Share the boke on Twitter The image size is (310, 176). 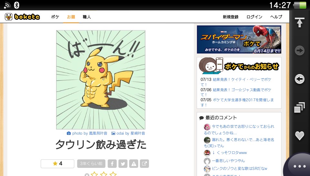coord(123,163)
